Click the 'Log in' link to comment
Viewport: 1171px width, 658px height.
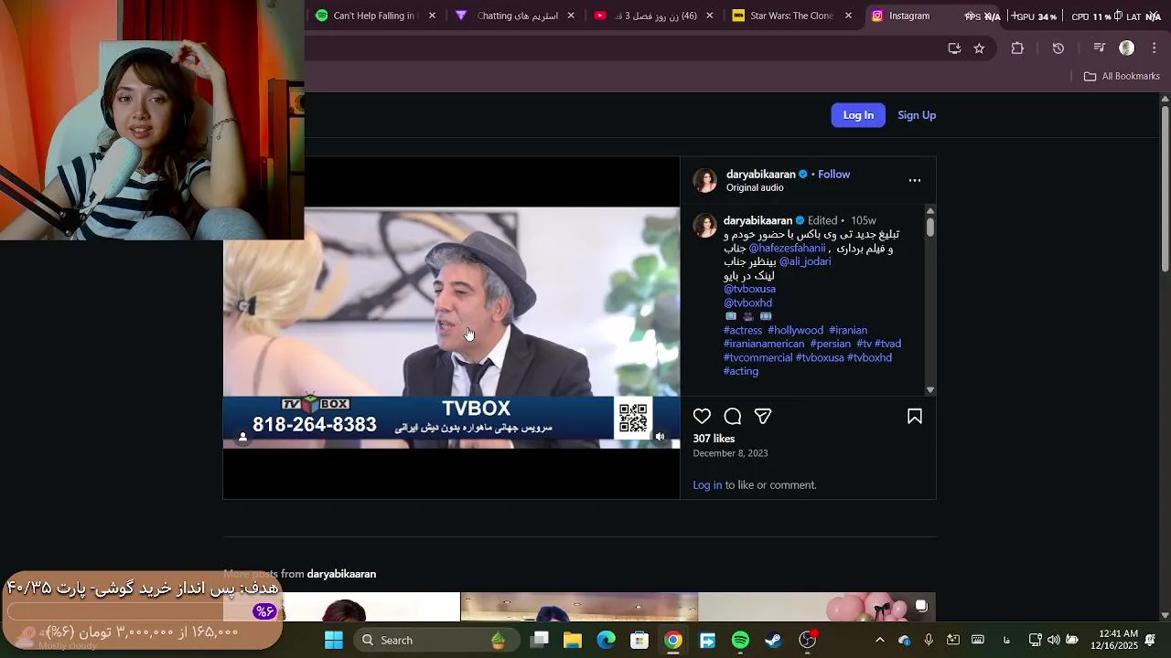coord(707,485)
